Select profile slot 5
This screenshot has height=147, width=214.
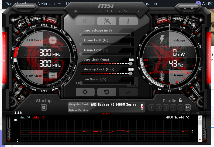point(181,107)
